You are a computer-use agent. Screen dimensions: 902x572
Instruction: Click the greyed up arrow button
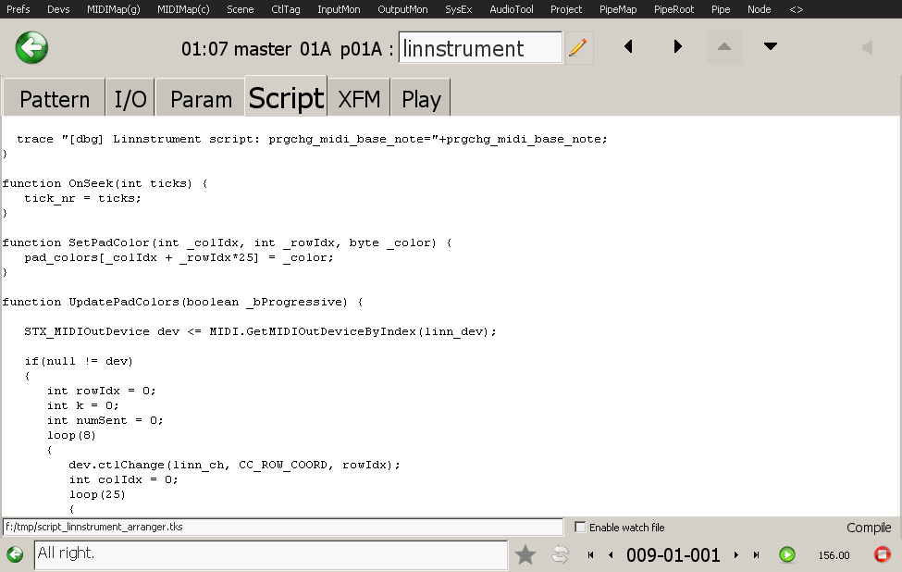click(723, 47)
